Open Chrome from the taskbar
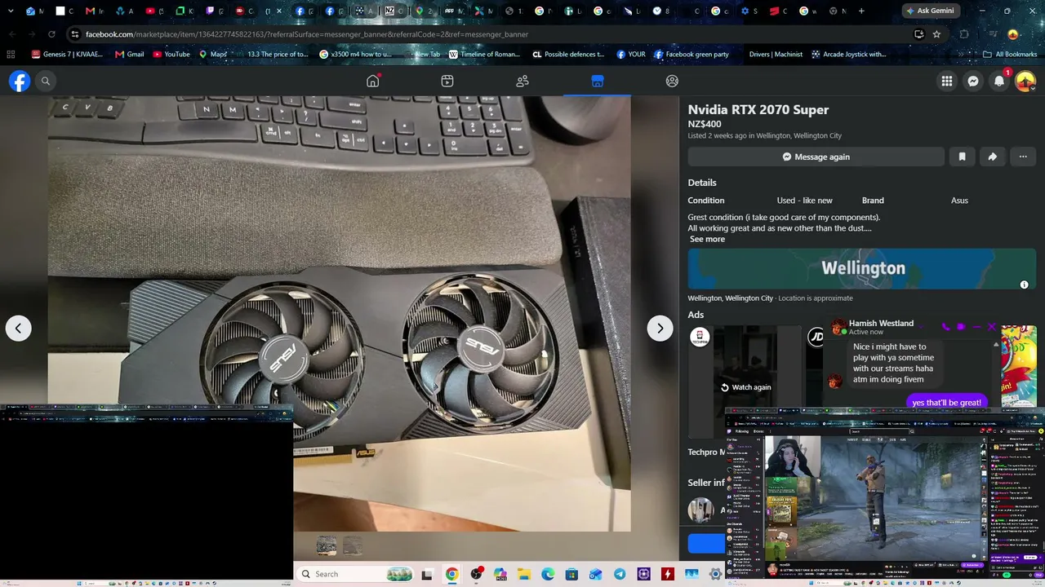Viewport: 1045px width, 587px height. tap(451, 574)
